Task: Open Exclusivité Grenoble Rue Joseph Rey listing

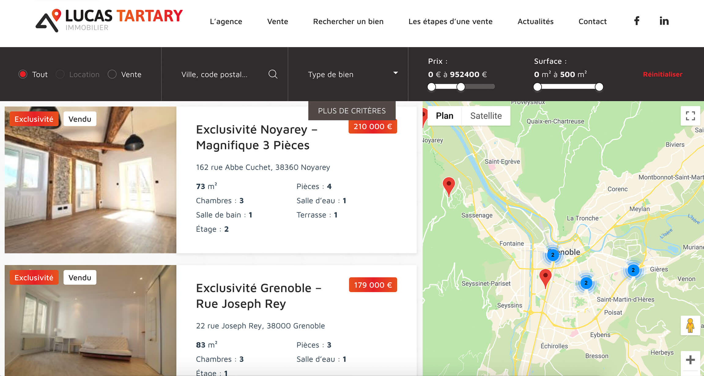Action: 259,296
